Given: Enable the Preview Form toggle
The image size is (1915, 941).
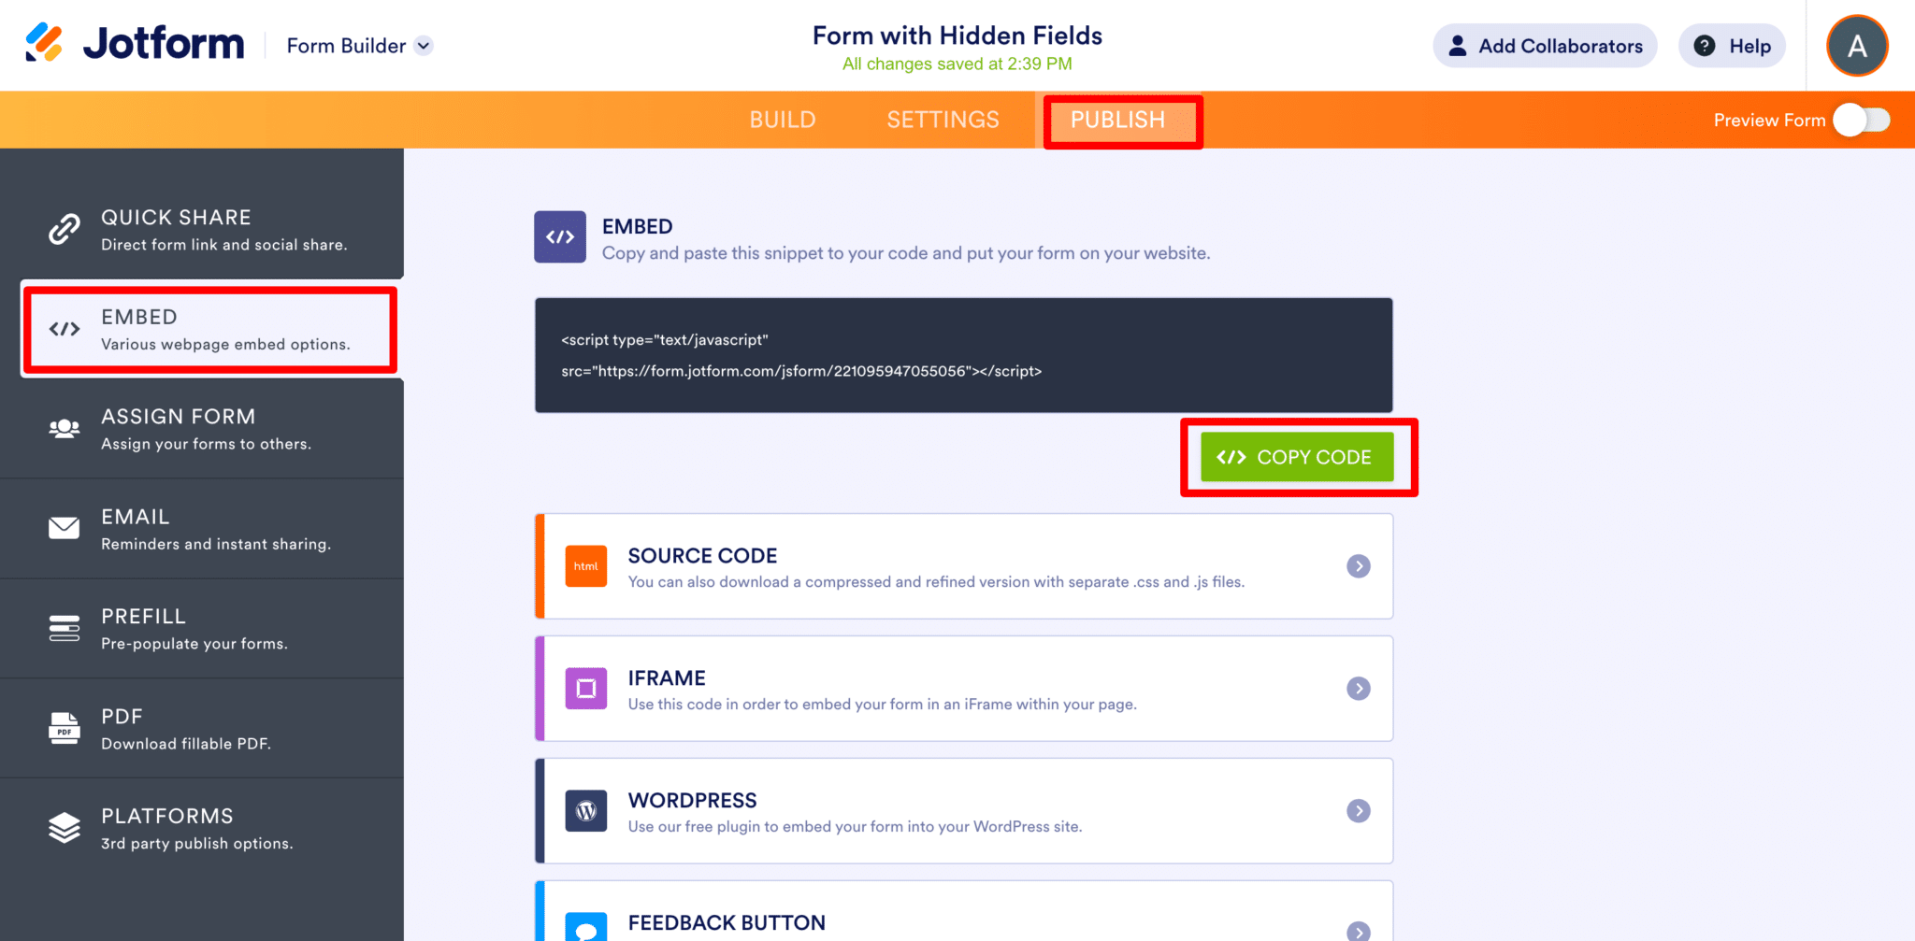Looking at the screenshot, I should point(1861,120).
